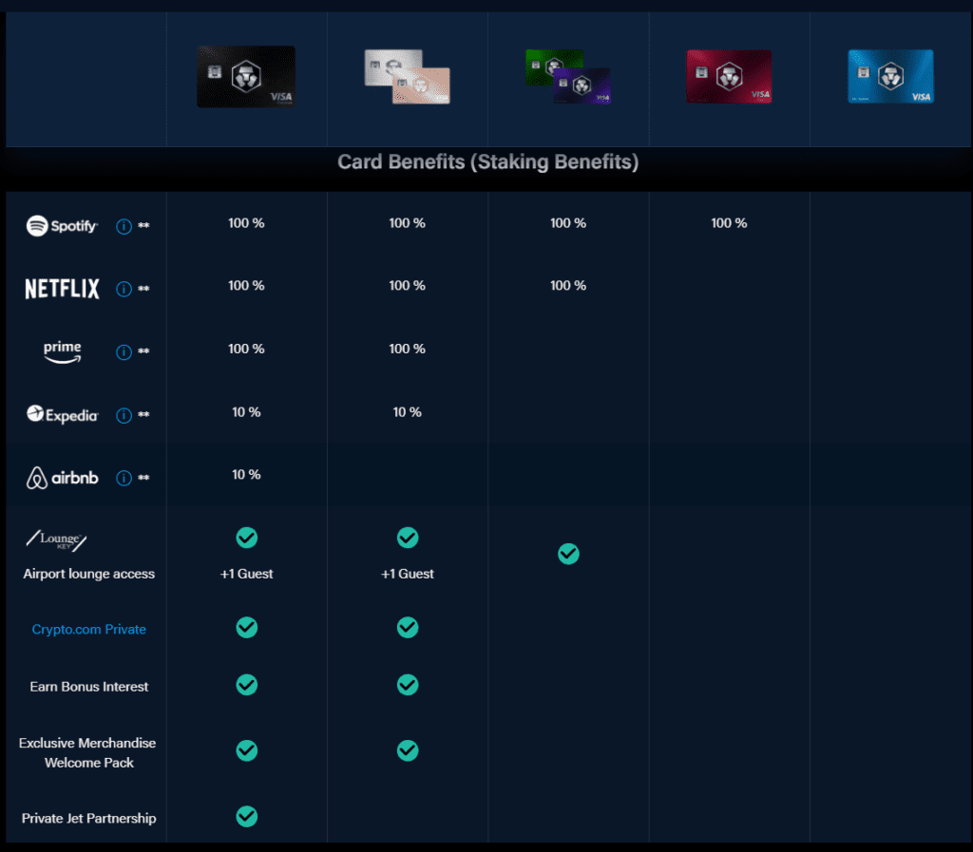Click the Private Jet Partnership checkmark
973x852 pixels.
pyautogui.click(x=247, y=817)
